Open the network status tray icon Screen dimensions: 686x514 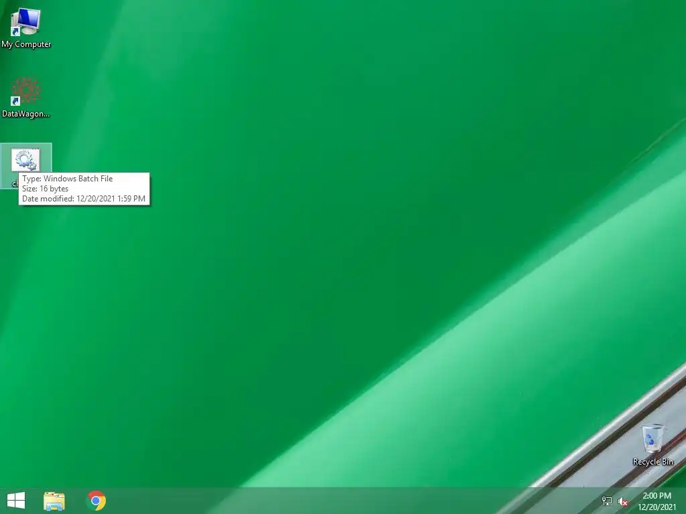click(x=607, y=501)
